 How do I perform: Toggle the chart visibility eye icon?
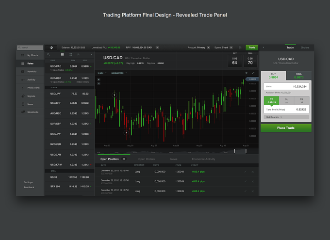coord(246,73)
